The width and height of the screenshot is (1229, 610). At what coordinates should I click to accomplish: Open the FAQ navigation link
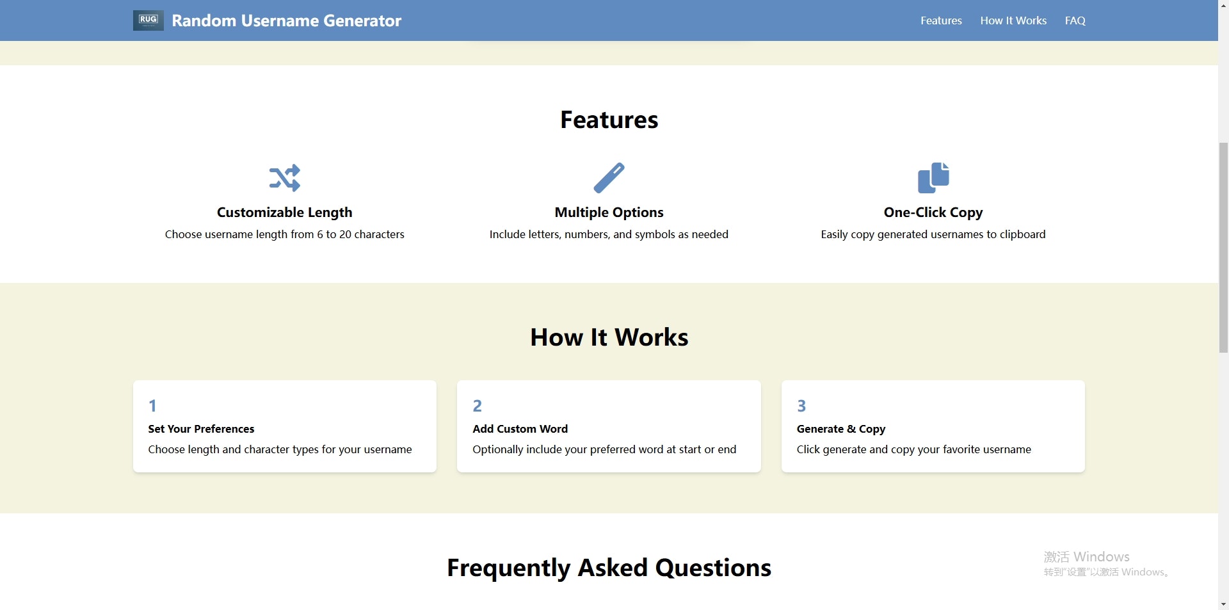click(1075, 20)
